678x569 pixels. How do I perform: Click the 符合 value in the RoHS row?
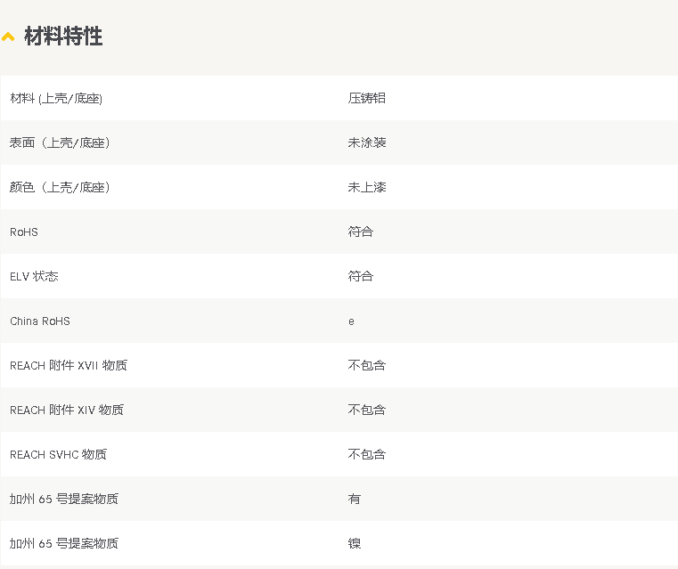(x=360, y=232)
